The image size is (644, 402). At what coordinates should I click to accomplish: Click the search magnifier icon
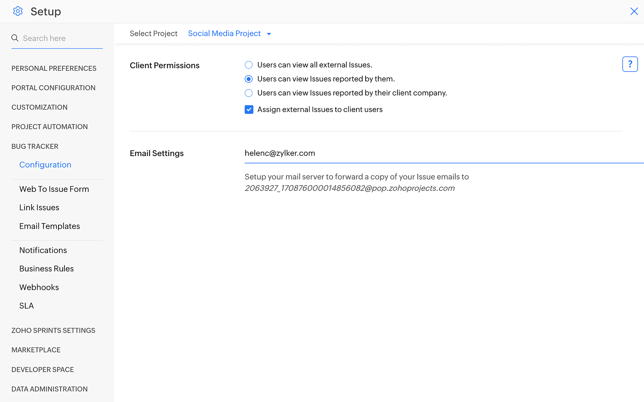(x=15, y=38)
